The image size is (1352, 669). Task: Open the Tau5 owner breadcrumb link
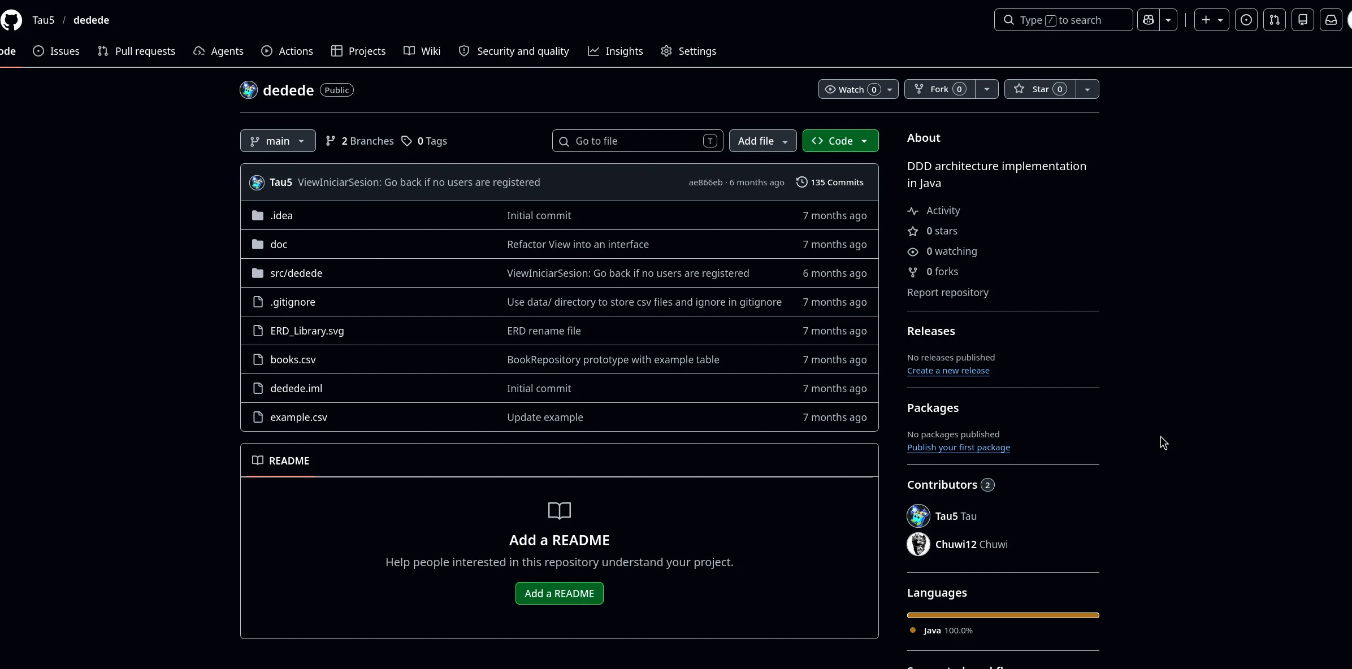click(x=43, y=20)
